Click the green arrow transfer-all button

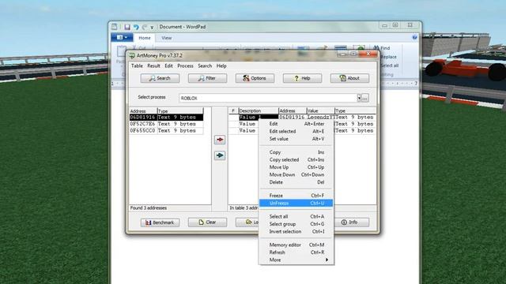coord(220,155)
